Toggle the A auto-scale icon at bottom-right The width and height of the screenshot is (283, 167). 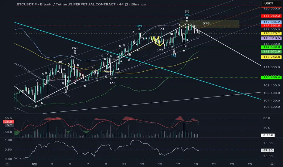(272, 164)
